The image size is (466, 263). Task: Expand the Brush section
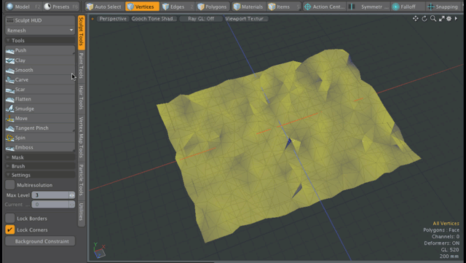tap(40, 166)
